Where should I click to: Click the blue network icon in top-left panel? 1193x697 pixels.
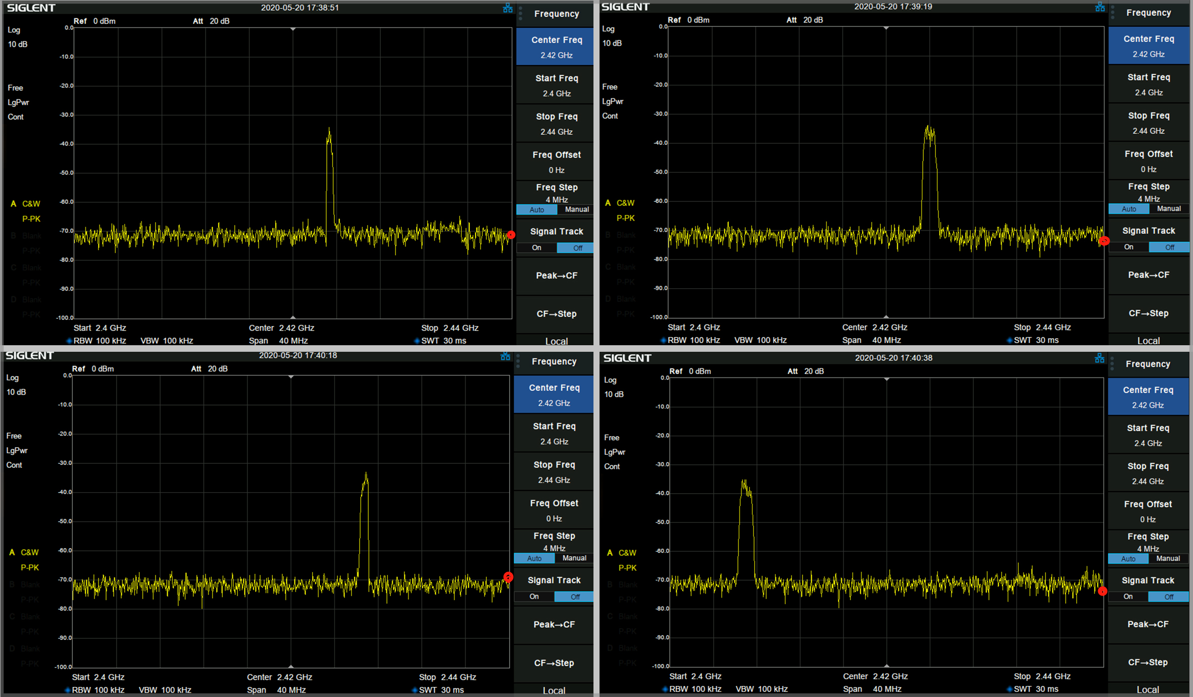pos(508,8)
